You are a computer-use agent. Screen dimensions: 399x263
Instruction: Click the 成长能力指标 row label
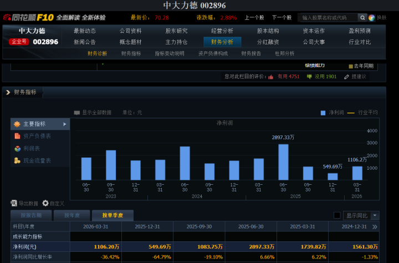tap(28, 236)
